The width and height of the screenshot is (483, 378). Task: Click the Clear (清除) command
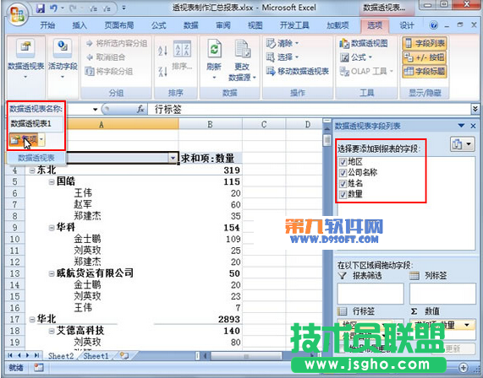[283, 43]
